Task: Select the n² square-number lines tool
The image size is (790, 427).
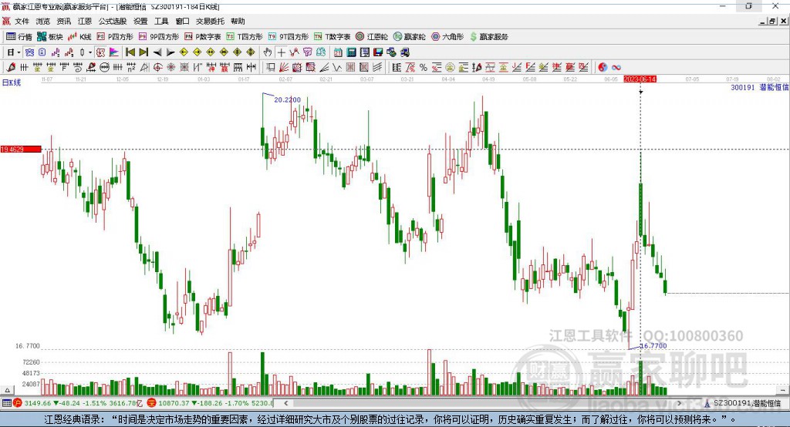Action: click(131, 68)
